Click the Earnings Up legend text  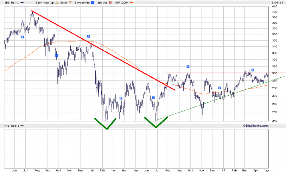(45, 3)
